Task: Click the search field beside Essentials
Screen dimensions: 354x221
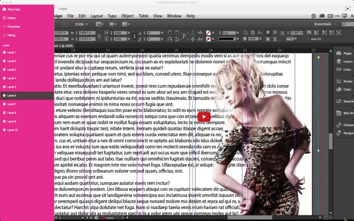Action: pos(348,24)
